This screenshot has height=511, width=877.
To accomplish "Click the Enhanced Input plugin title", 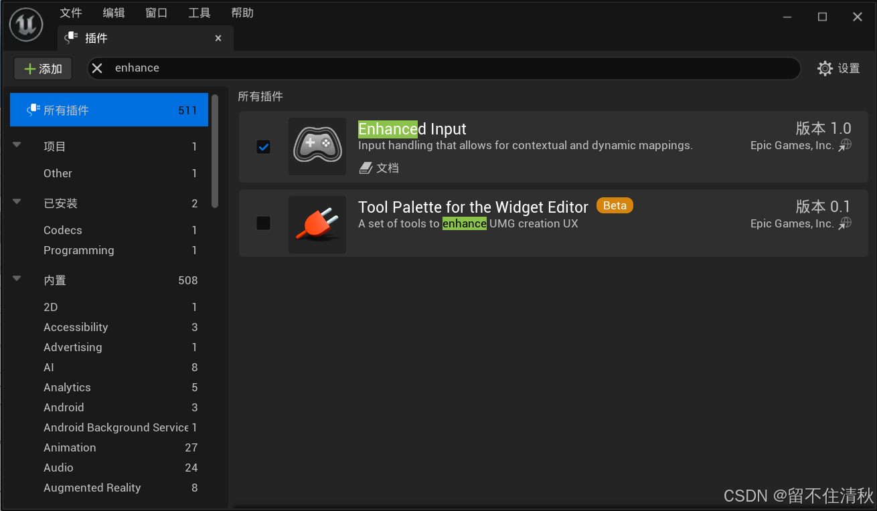I will (412, 129).
